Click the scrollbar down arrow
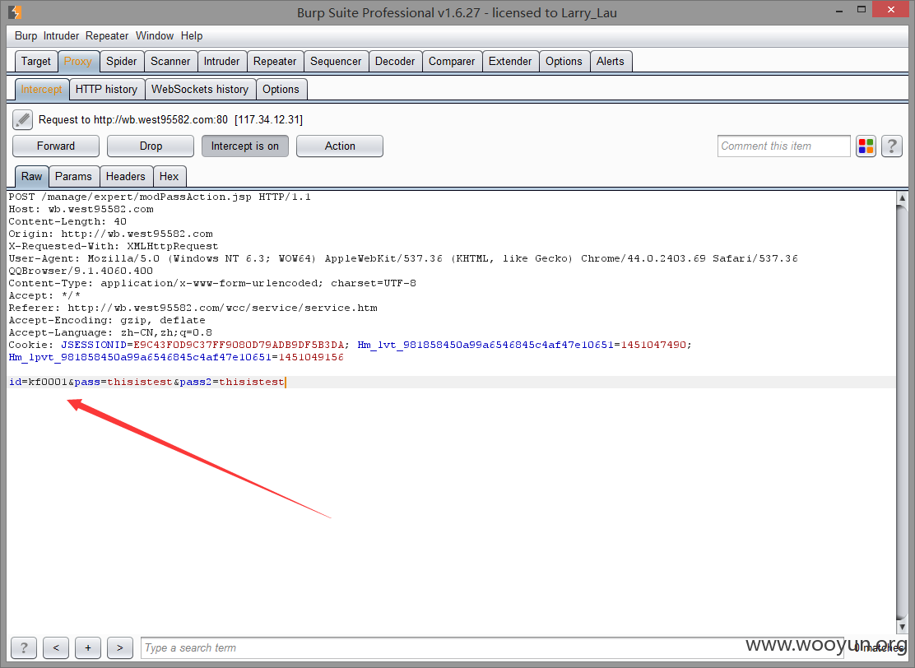 click(x=902, y=627)
